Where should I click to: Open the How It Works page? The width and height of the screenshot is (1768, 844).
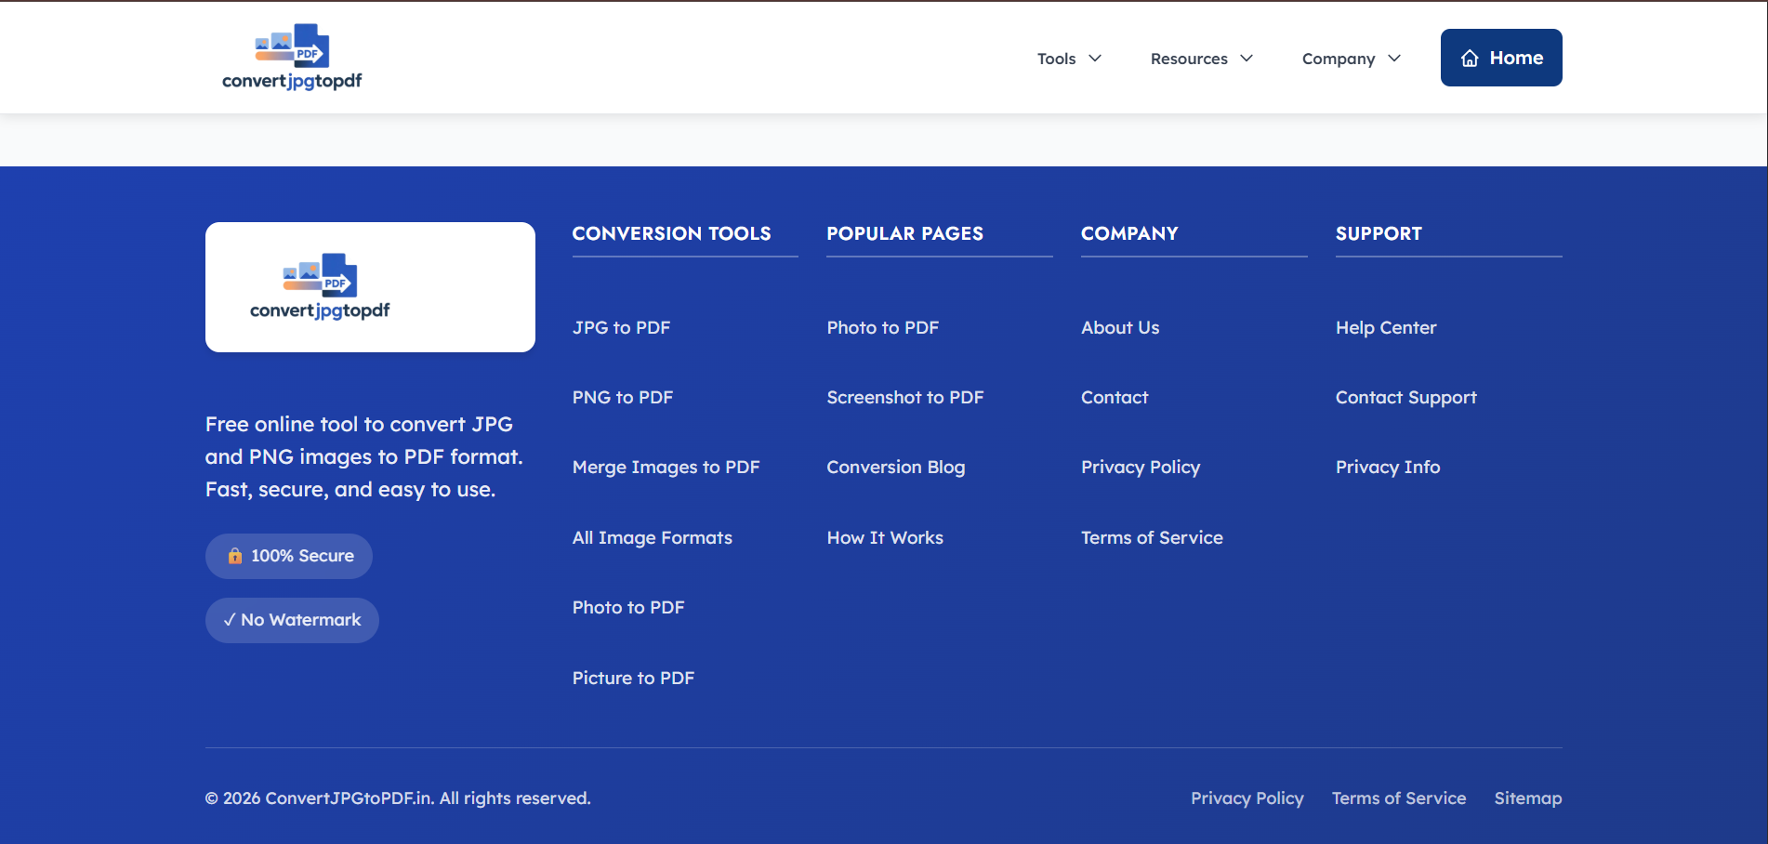coord(884,537)
